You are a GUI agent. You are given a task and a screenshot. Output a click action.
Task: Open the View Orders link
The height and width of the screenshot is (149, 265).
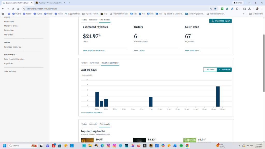pyautogui.click(x=139, y=50)
